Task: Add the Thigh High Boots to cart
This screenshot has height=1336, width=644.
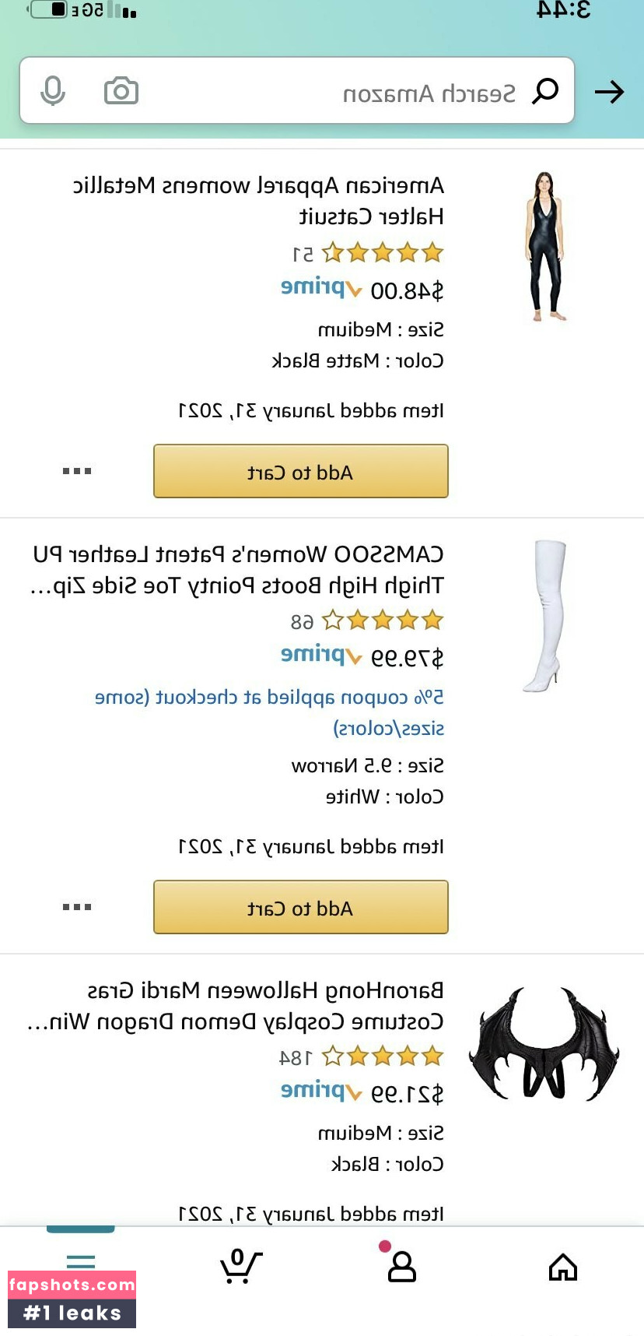Action: click(300, 907)
